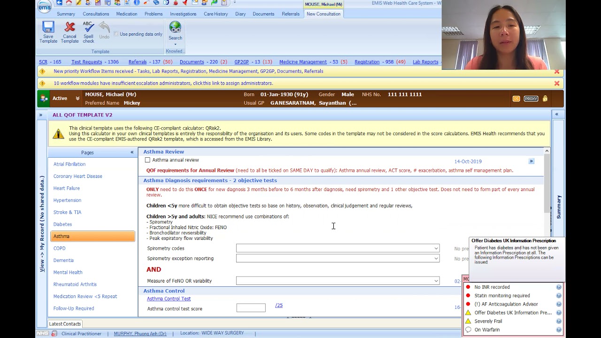Open Medicine Management workflow link

[x=303, y=62]
